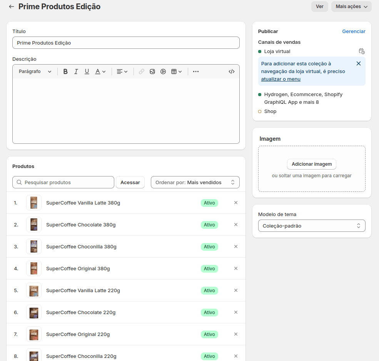Open the Ordenar por Mais vendidos dropdown
Screen dimensions: 379x361
195,182
